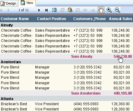
Task: Click the Annual Sales column header
Action: tap(120, 19)
